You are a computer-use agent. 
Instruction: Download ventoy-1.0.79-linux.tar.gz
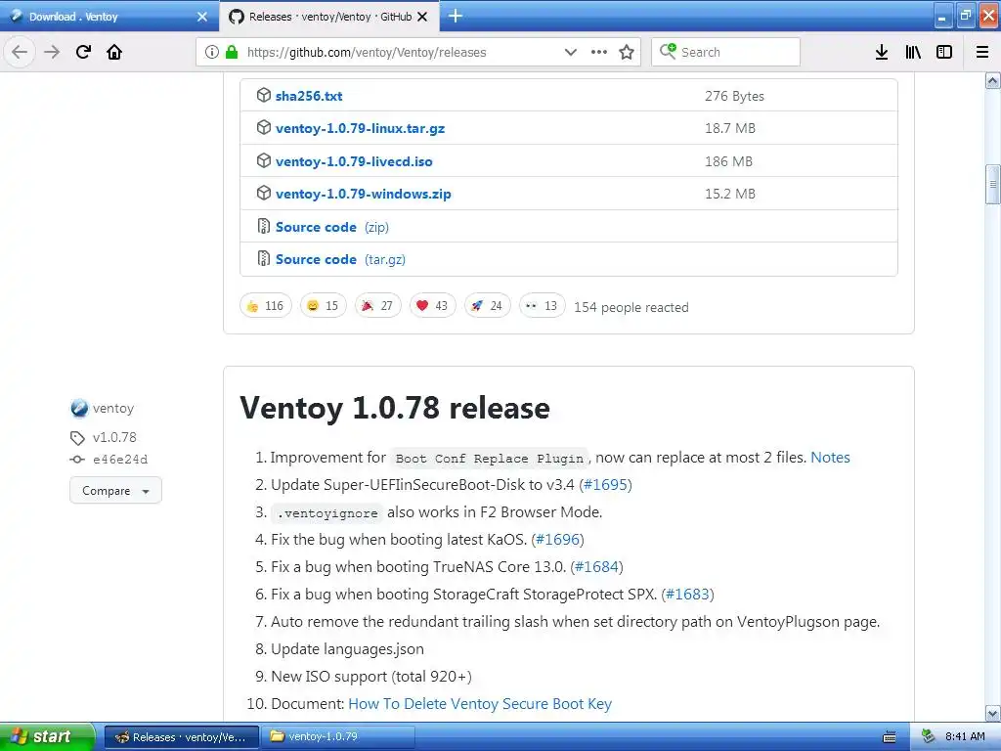point(360,128)
